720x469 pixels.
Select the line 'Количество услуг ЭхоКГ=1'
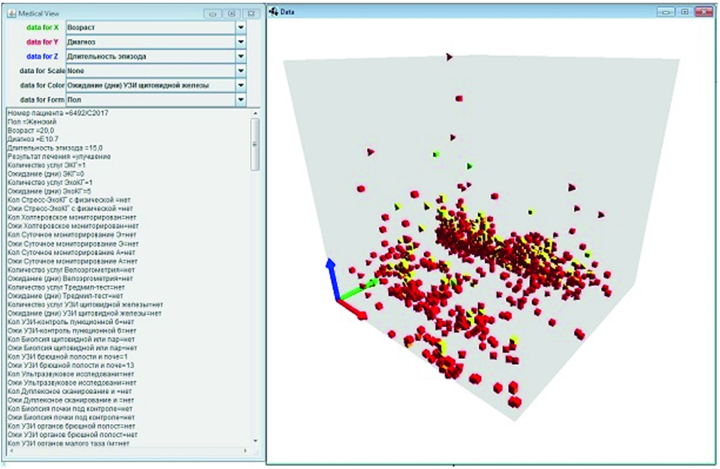pos(50,182)
